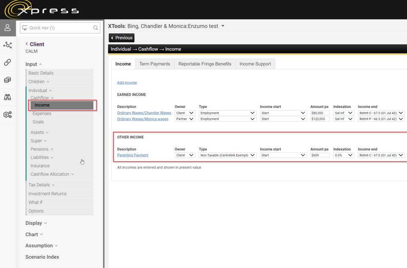Click the search magnifier in Quick nav

pyautogui.click(x=95, y=28)
